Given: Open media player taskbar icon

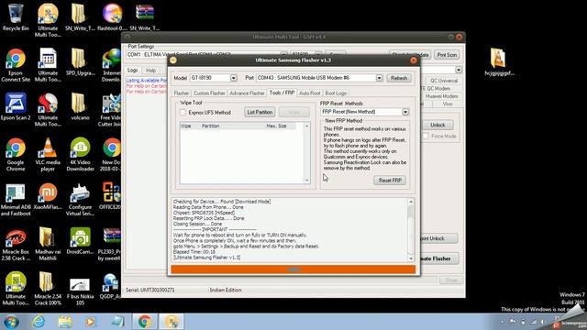Looking at the screenshot, I should coord(90,322).
